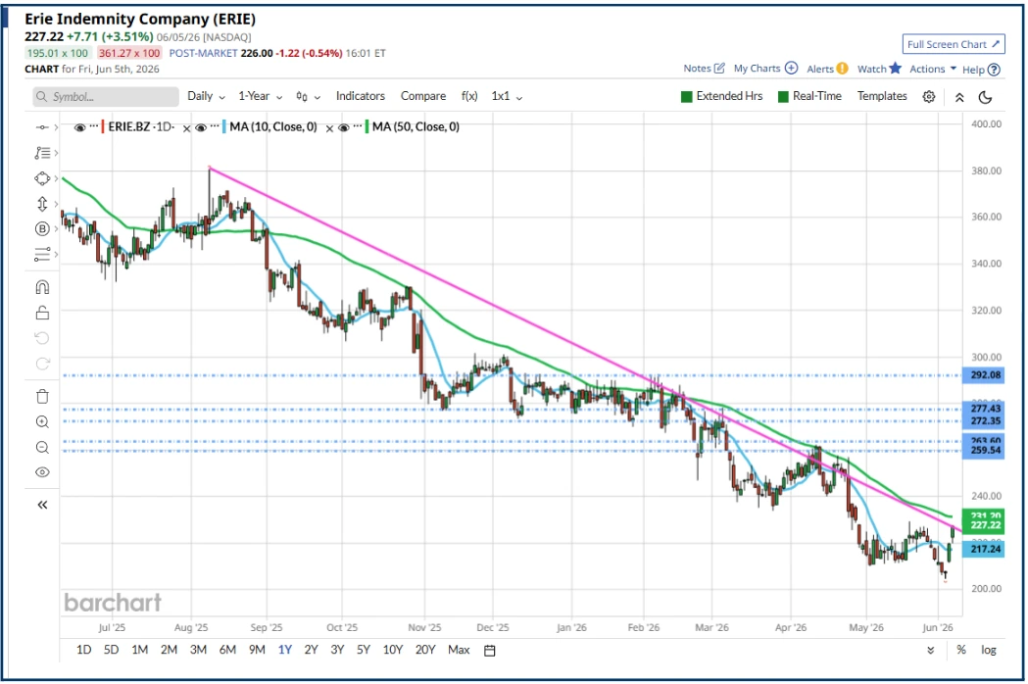Toggle visibility of MA (50, Close, 0)
The width and height of the screenshot is (1028, 684).
pyautogui.click(x=344, y=127)
